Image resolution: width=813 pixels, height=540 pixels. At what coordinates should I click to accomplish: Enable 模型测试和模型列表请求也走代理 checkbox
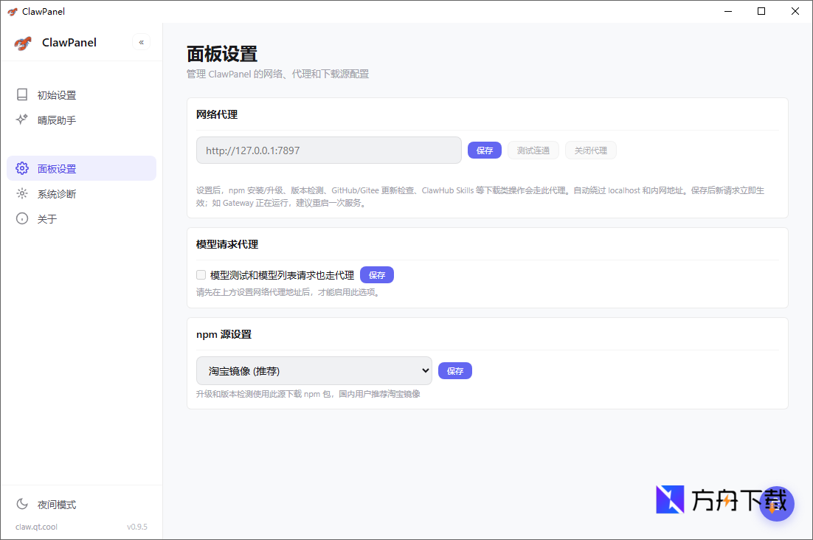[x=201, y=275]
